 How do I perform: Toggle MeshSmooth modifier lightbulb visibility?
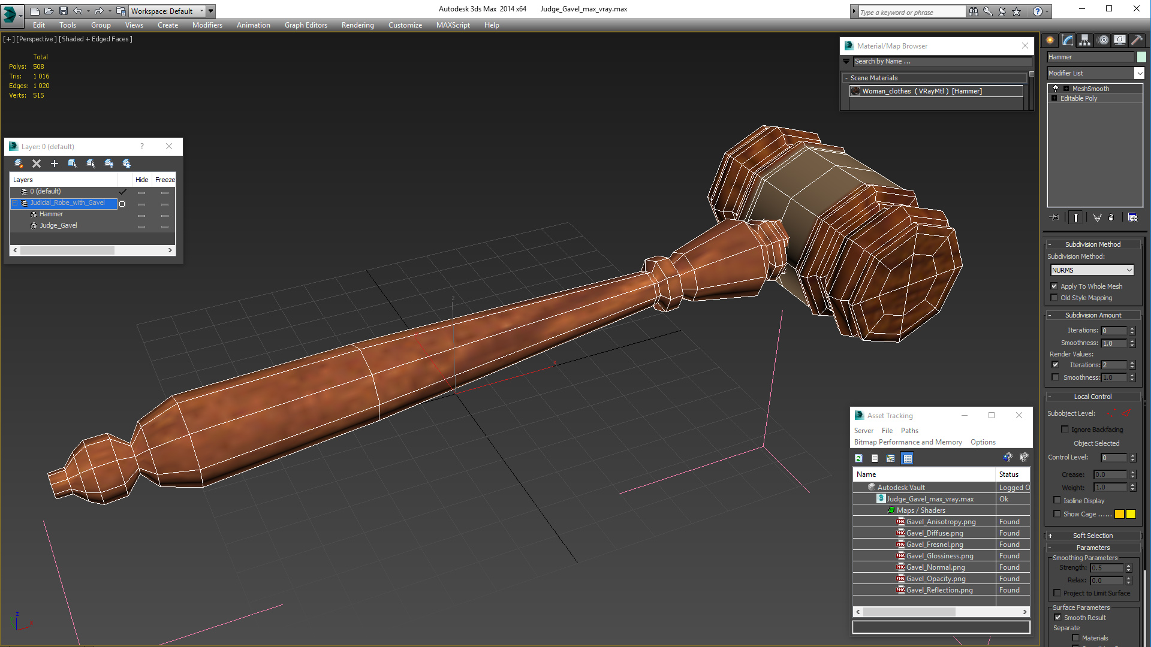pos(1056,89)
